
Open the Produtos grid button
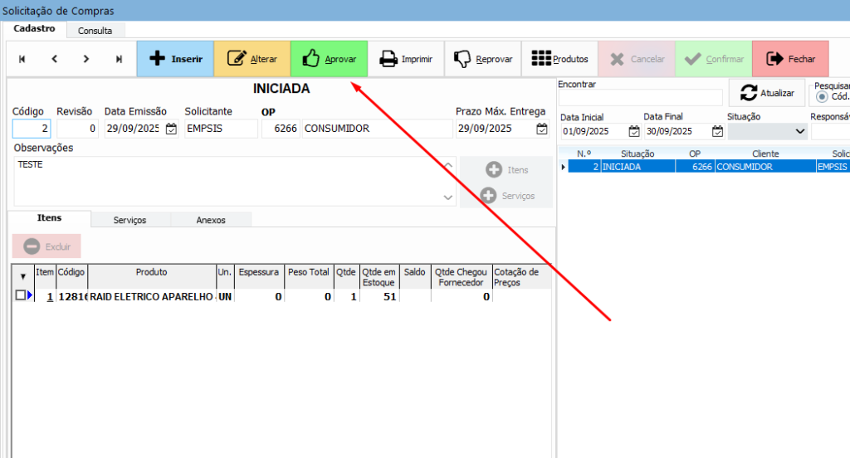tap(559, 59)
